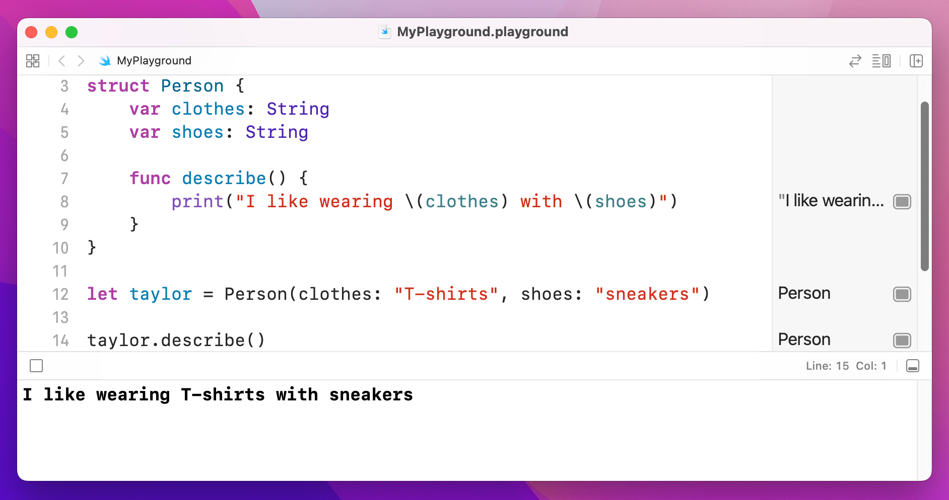Viewport: 949px width, 500px height.
Task: Add a new editor pane
Action: pyautogui.click(x=917, y=61)
